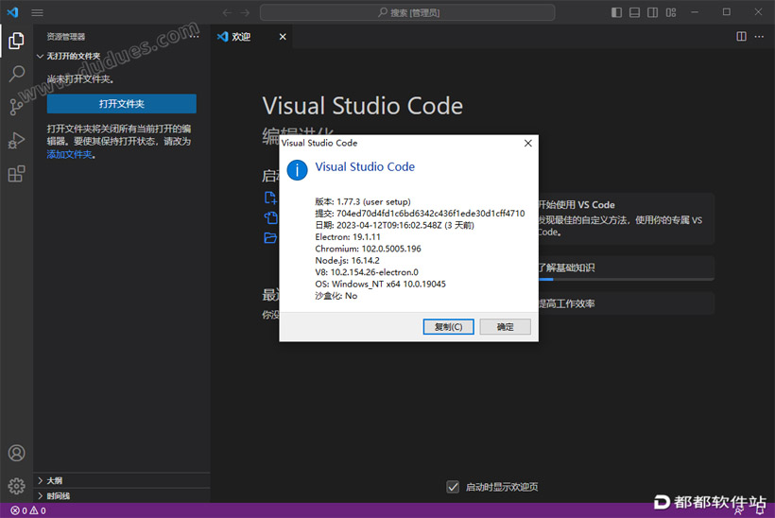
Task: Toggle the secondary side bar layout icon
Action: coord(652,12)
